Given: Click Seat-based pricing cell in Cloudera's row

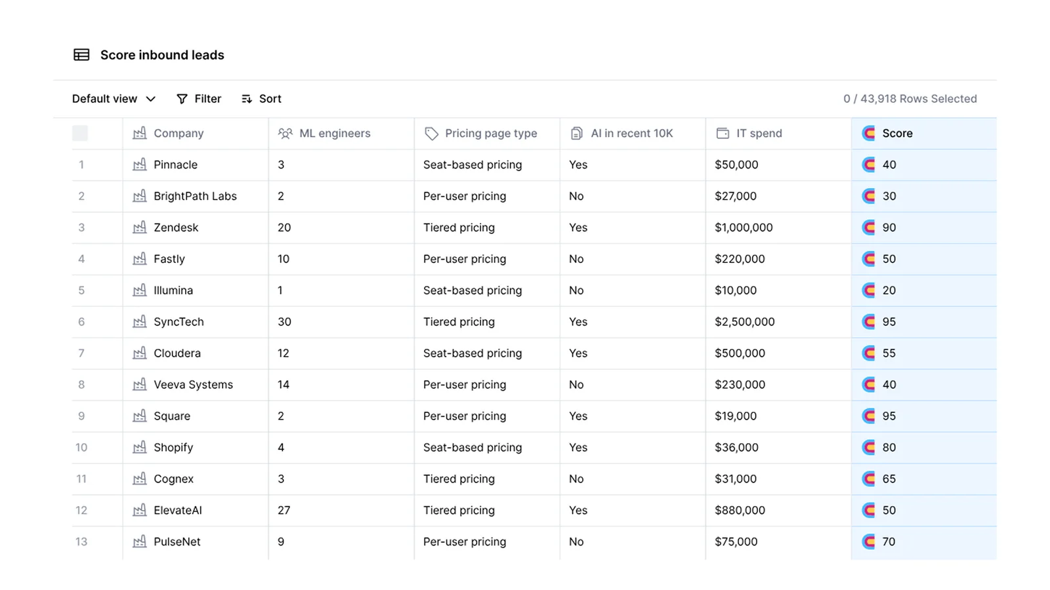Looking at the screenshot, I should click(487, 353).
